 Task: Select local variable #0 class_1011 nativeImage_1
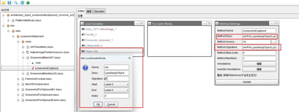[112, 29]
